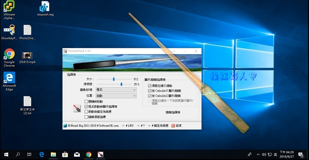Open VMware vSphere desktop shortcut
This screenshot has height=160, width=309.
point(9,10)
